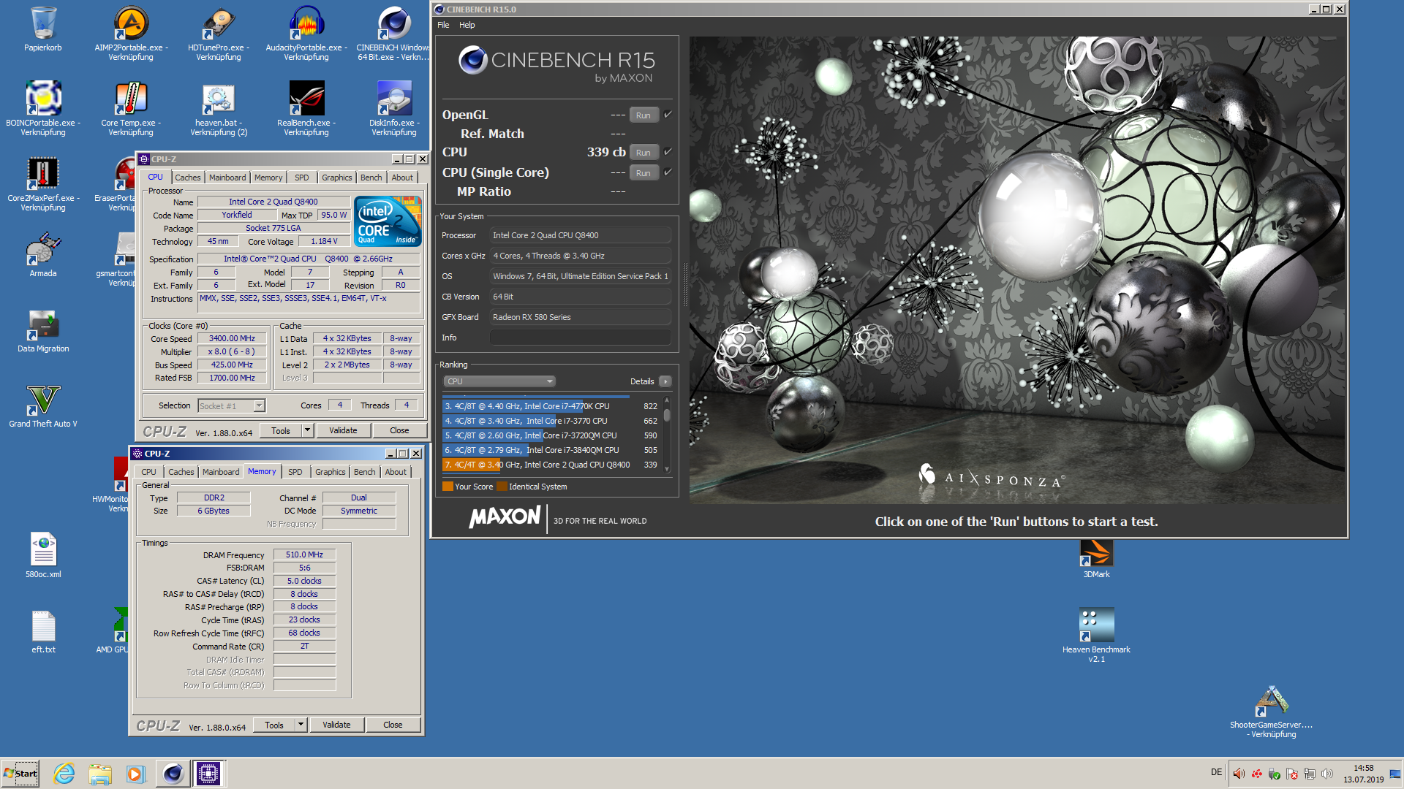Open Ranking CPU dropdown in Cinebench
The height and width of the screenshot is (789, 1404).
tap(499, 381)
